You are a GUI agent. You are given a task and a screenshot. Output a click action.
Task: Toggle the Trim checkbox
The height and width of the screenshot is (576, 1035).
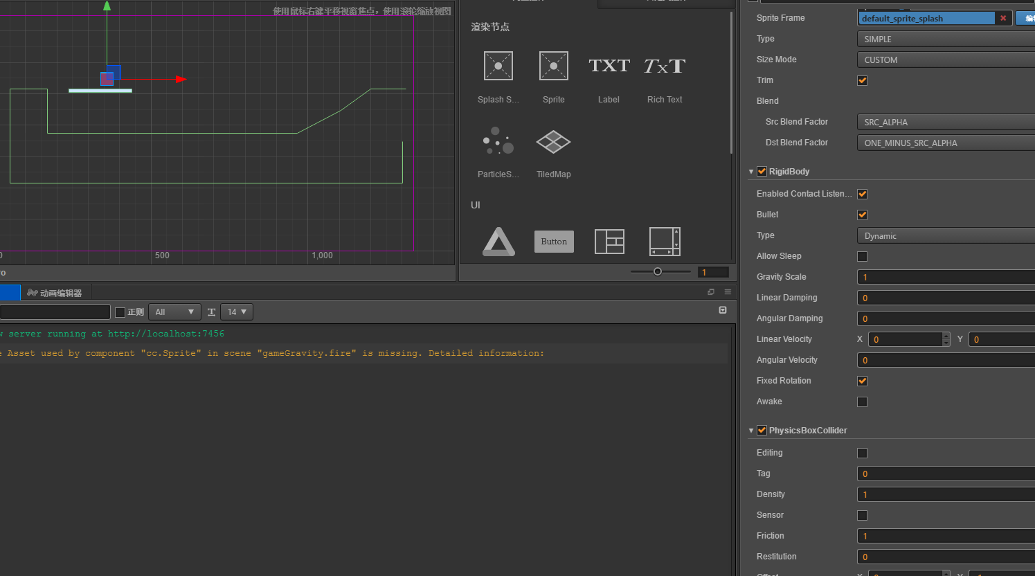click(x=863, y=80)
